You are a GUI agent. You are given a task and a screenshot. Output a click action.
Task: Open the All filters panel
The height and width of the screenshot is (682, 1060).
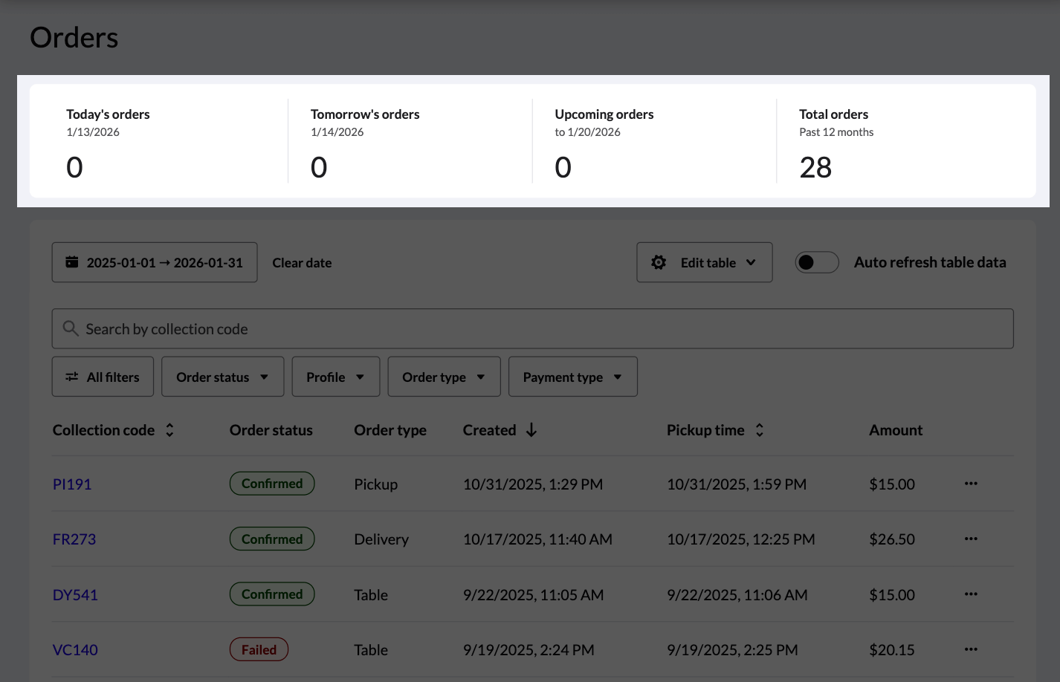click(103, 377)
